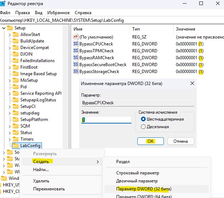Close the DWORD edit dialog
This screenshot has height=198, width=224.
pos(192,83)
